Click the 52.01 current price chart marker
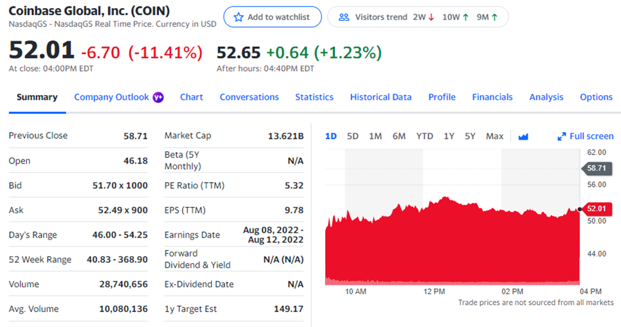The width and height of the screenshot is (621, 327). click(596, 208)
